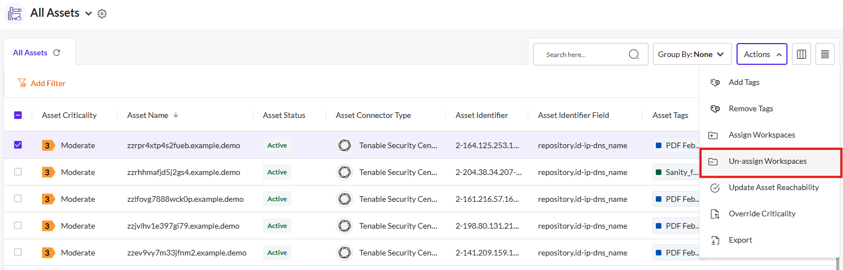Open asset zzrpr4xtp4s2fueb.example.demo
This screenshot has height=270, width=843.
[x=183, y=145]
